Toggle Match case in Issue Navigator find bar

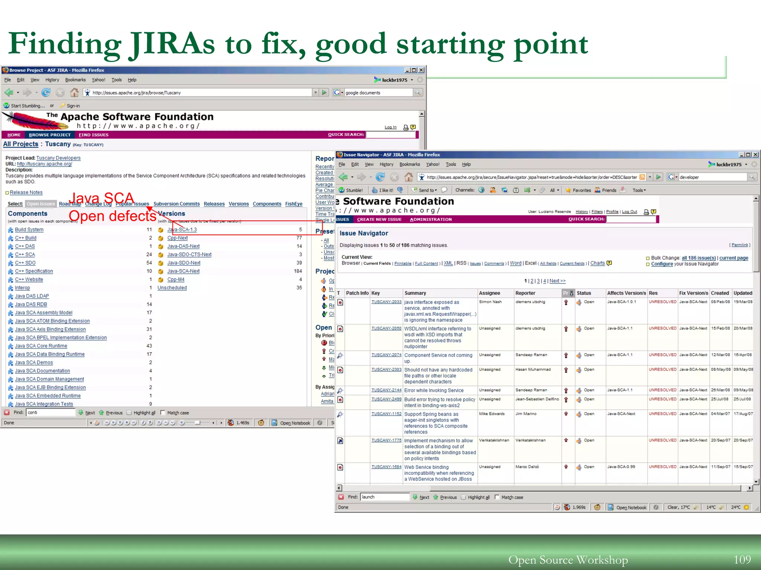pos(509,497)
